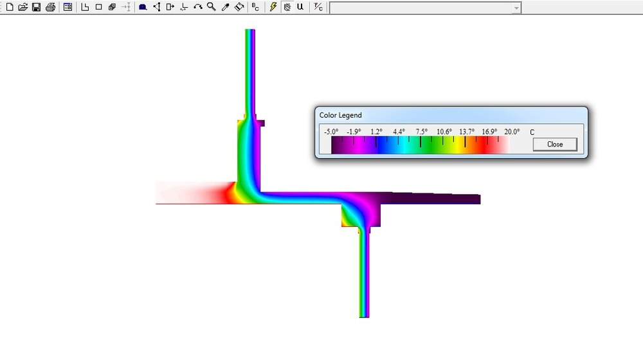Select the Zoom magnifier tool
The width and height of the screenshot is (643, 354).
click(x=211, y=7)
